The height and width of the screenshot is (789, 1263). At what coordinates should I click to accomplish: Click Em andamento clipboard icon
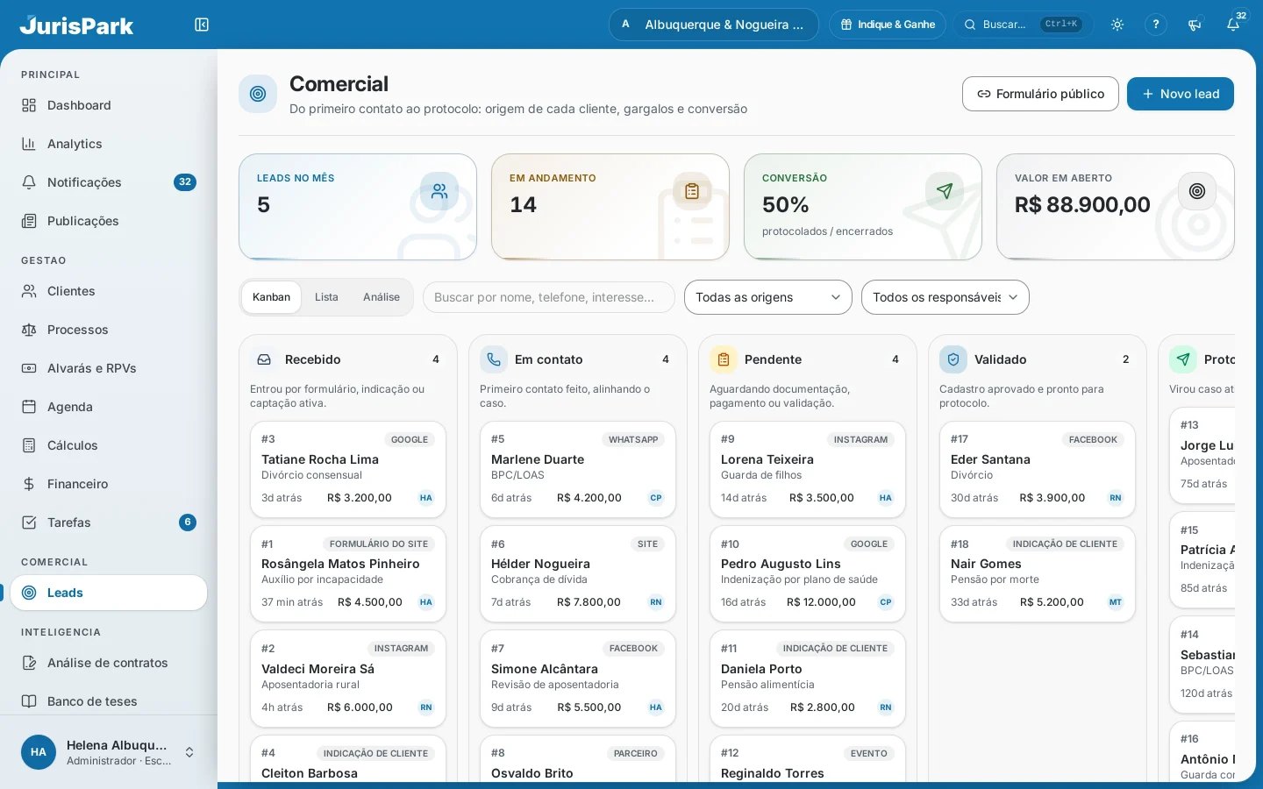692,191
